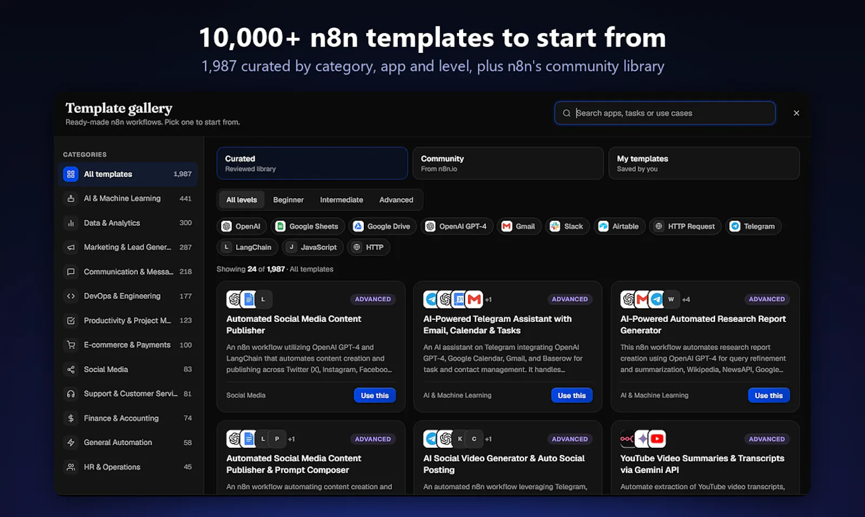Select the All levels filter
Screen dimensions: 865x517
click(242, 200)
